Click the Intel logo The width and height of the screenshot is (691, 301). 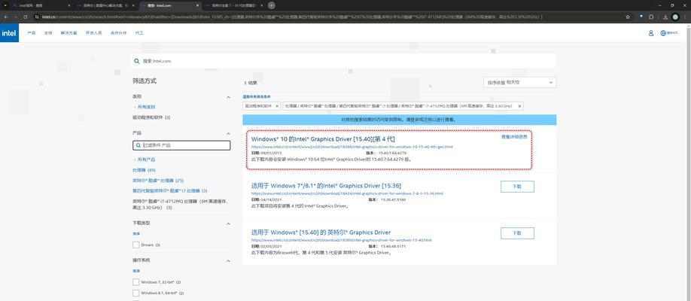(x=9, y=33)
